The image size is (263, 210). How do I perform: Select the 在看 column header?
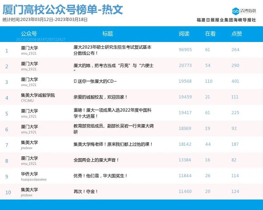tap(210, 34)
